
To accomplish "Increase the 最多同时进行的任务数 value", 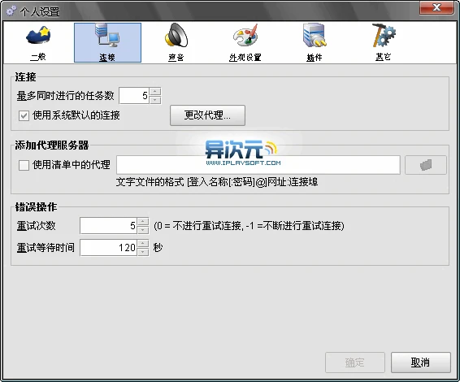I will (155, 91).
